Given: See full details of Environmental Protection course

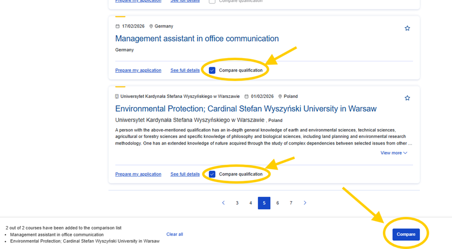Looking at the screenshot, I should point(185,174).
